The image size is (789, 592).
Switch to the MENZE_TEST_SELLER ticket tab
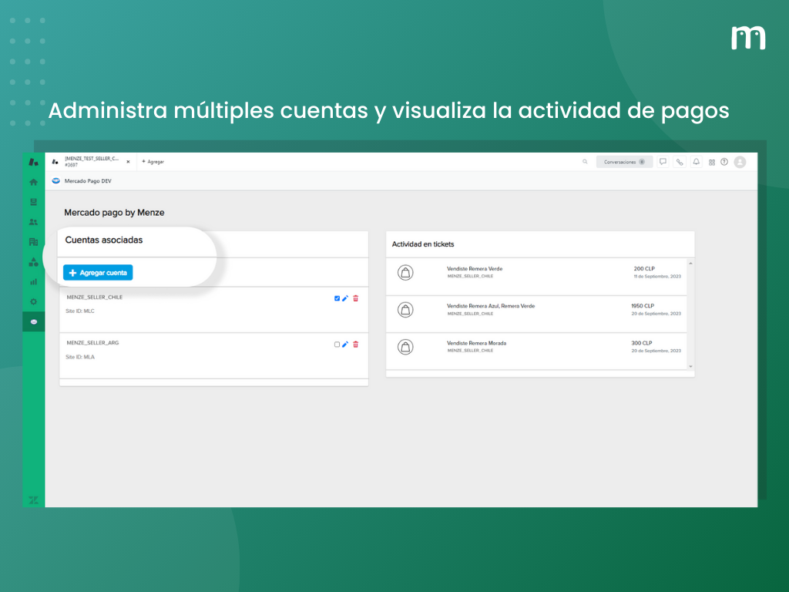pyautogui.click(x=91, y=162)
